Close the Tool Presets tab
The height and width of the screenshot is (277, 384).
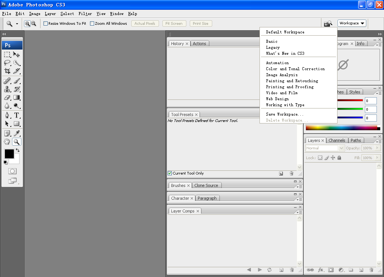tap(196, 114)
